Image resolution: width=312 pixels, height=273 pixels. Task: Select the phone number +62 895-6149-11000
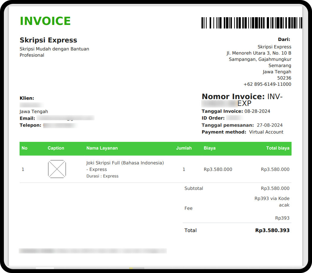click(267, 84)
